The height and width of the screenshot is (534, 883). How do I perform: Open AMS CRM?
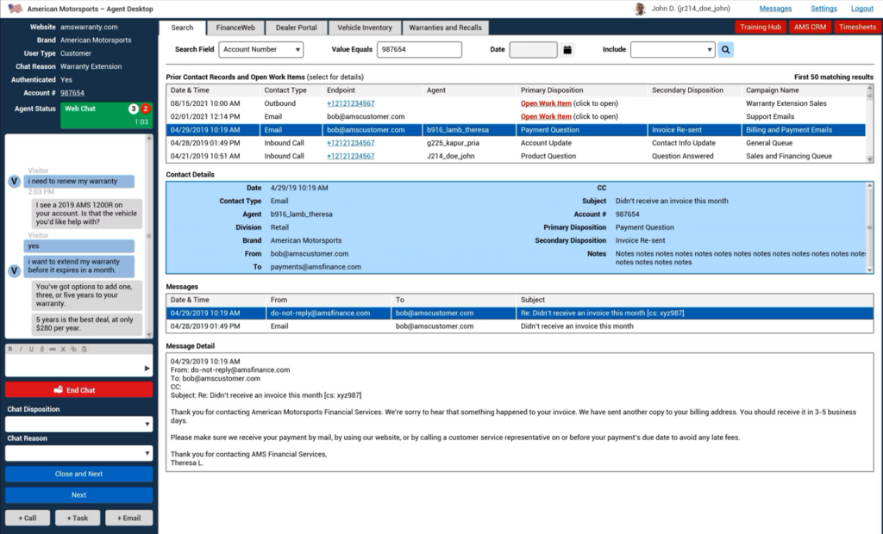coord(810,27)
